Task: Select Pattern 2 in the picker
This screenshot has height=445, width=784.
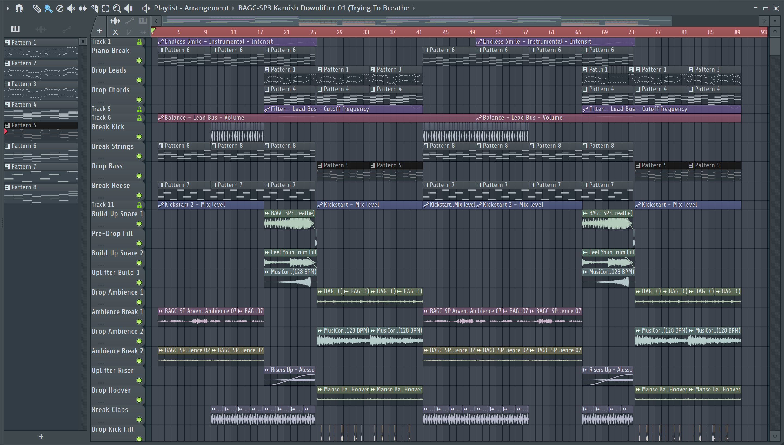Action: click(41, 69)
